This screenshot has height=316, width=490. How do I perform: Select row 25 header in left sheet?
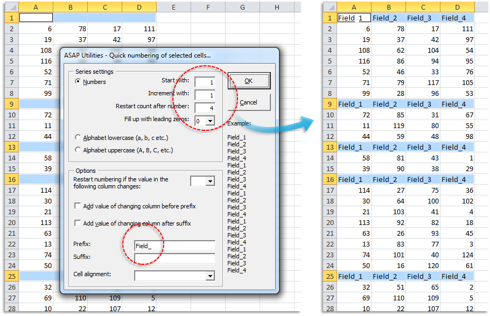[x=11, y=276]
